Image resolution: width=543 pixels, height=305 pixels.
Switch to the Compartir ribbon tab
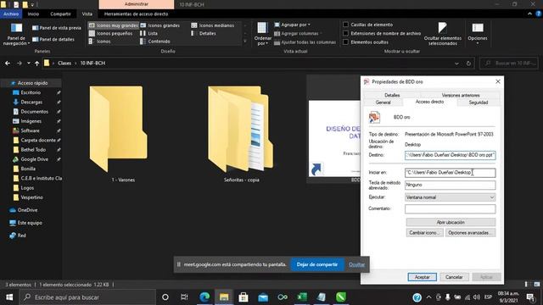pyautogui.click(x=60, y=14)
